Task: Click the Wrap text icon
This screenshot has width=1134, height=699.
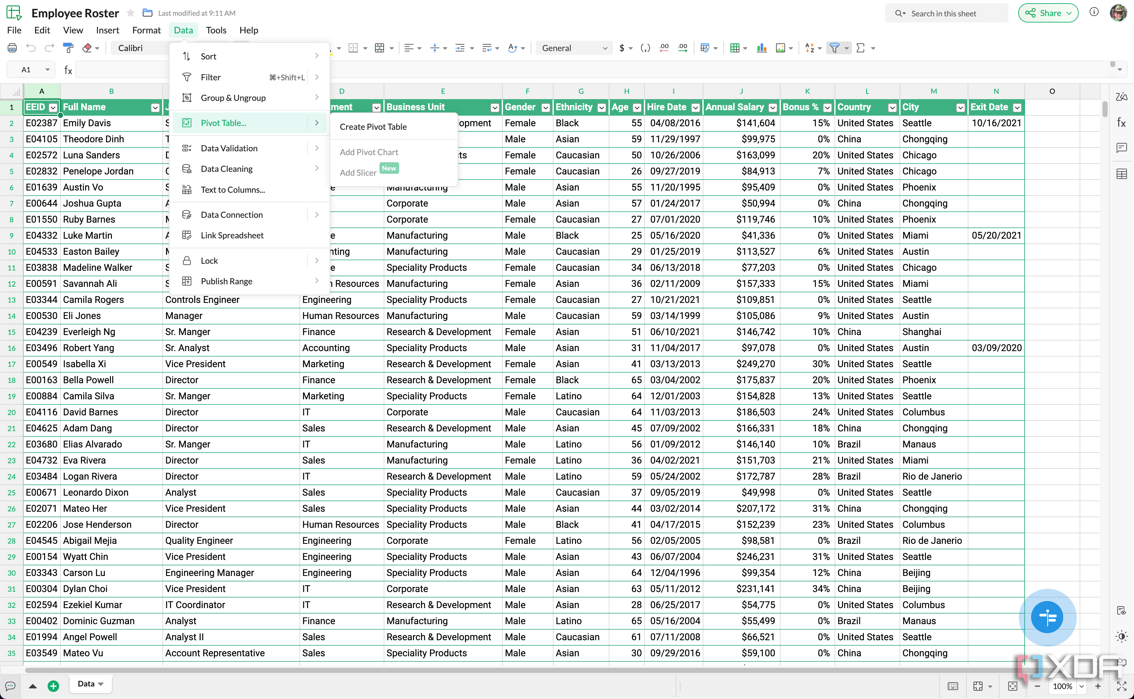Action: click(487, 48)
